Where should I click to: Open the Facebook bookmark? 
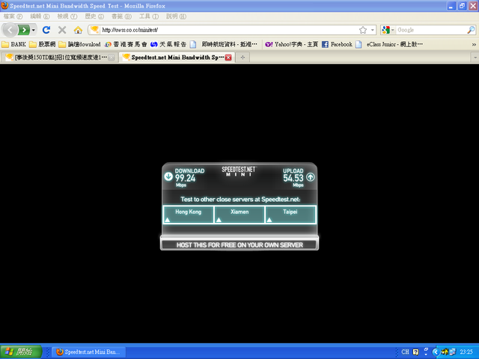[x=337, y=44]
